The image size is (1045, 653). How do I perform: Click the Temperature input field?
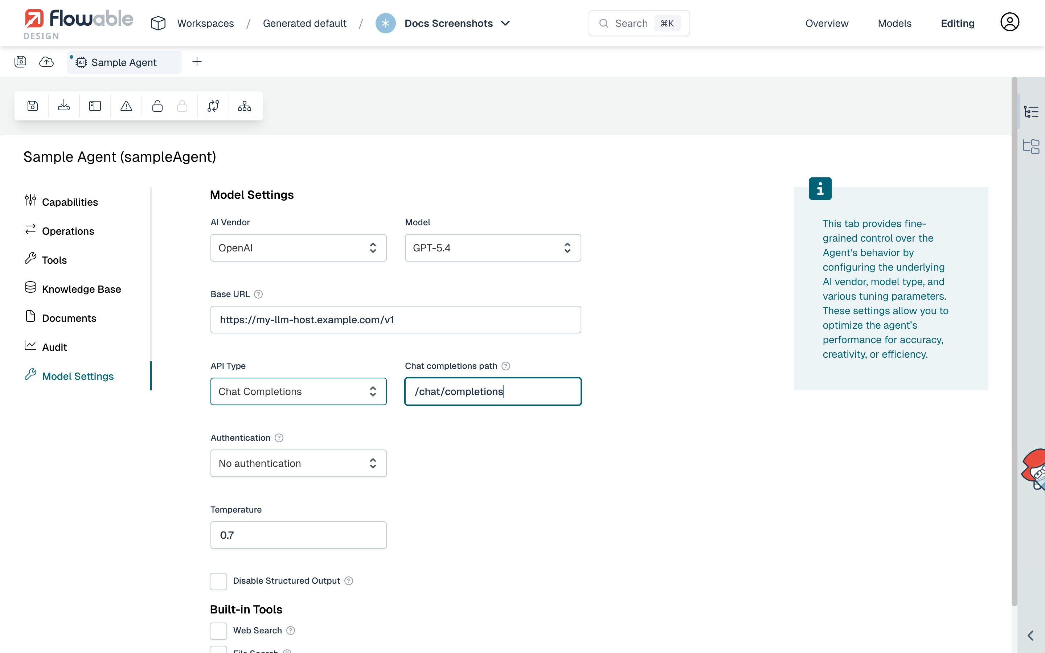click(x=298, y=535)
